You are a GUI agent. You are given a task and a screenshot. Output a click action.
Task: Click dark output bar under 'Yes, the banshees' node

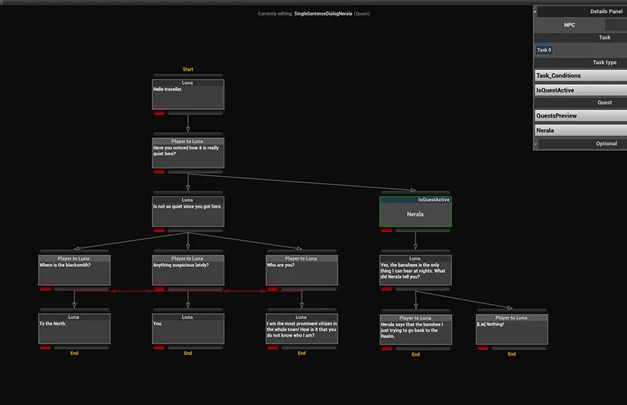coord(423,289)
